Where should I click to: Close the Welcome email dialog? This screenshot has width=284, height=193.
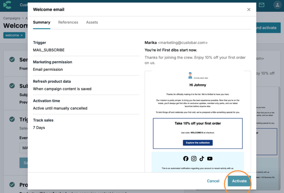pyautogui.click(x=249, y=9)
